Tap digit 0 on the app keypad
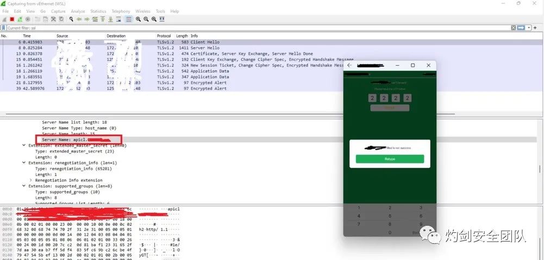Image resolution: width=544 pixels, height=260 pixels. pyautogui.click(x=390, y=233)
